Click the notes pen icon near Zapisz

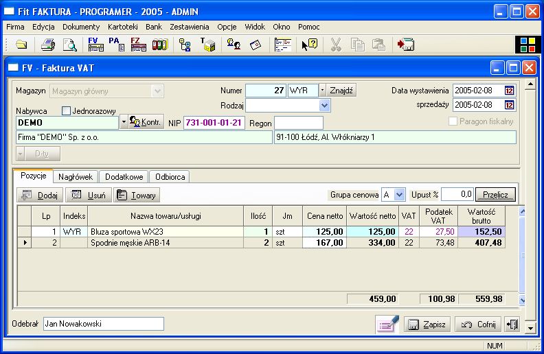tap(387, 324)
